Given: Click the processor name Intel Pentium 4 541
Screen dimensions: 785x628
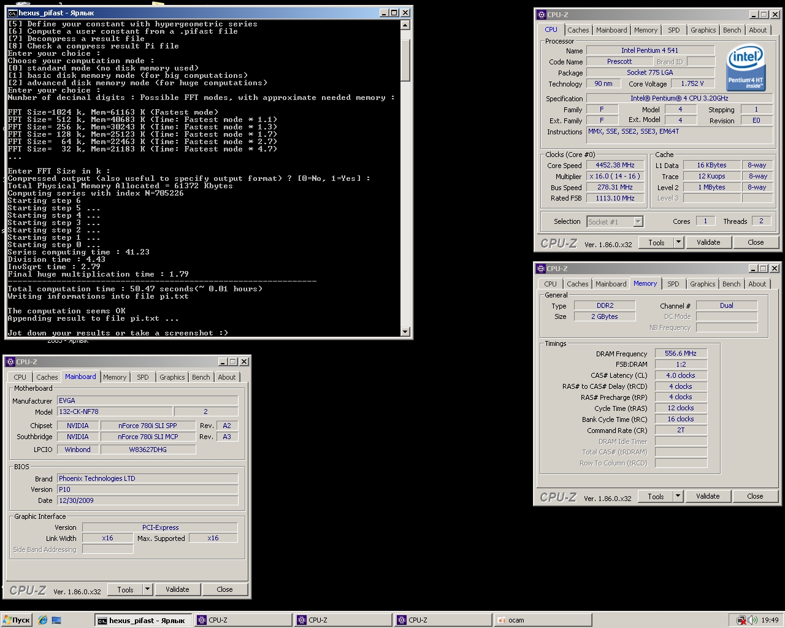Looking at the screenshot, I should pos(650,50).
